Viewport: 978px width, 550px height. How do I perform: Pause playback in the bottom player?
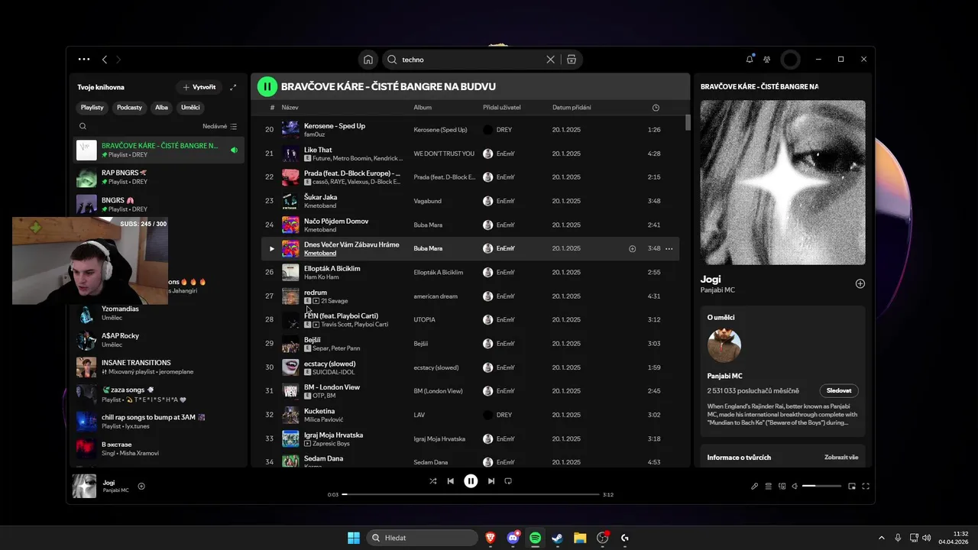pyautogui.click(x=471, y=481)
